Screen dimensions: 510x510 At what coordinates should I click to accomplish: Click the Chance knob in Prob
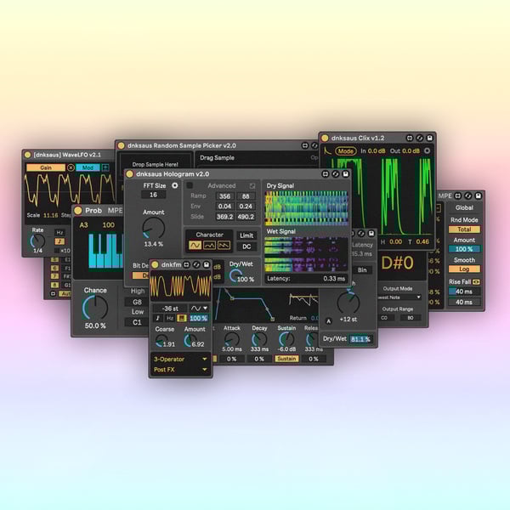click(x=95, y=308)
